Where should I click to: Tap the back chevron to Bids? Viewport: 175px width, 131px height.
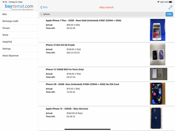[x=41, y=7]
